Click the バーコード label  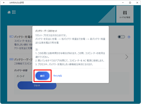[x=21, y=76]
